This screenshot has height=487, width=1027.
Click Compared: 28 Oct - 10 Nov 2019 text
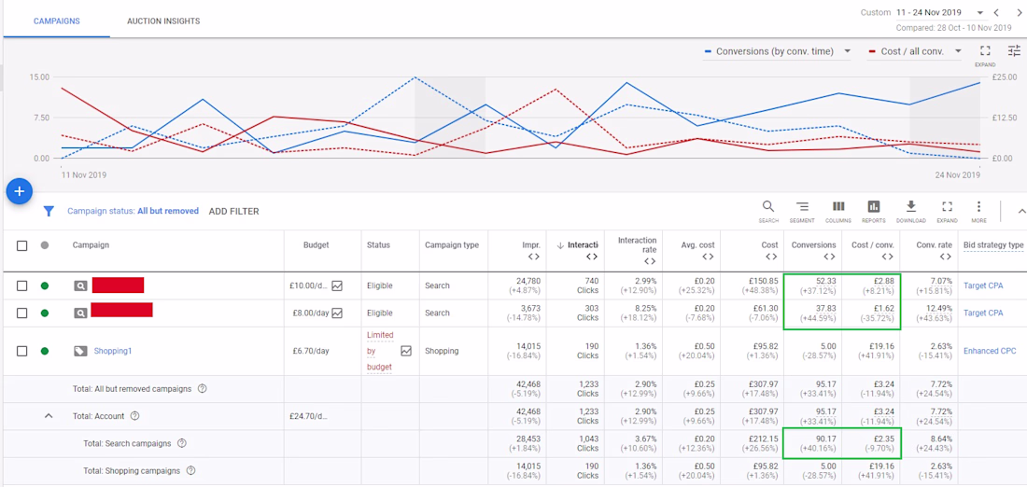[953, 27]
